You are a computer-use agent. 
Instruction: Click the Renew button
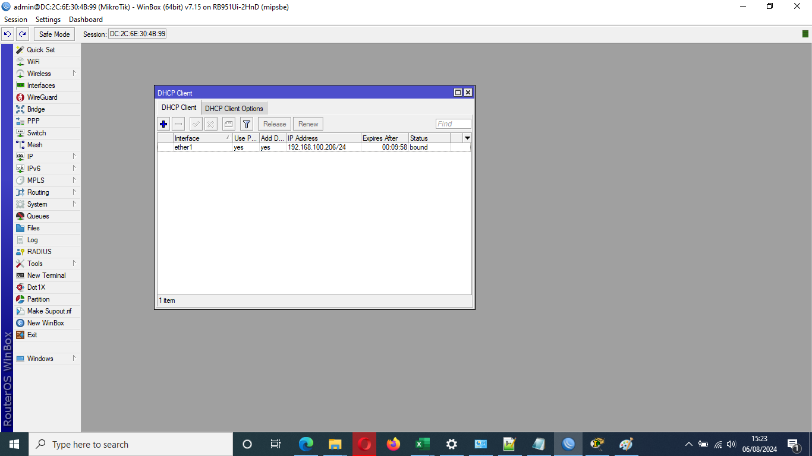point(308,124)
